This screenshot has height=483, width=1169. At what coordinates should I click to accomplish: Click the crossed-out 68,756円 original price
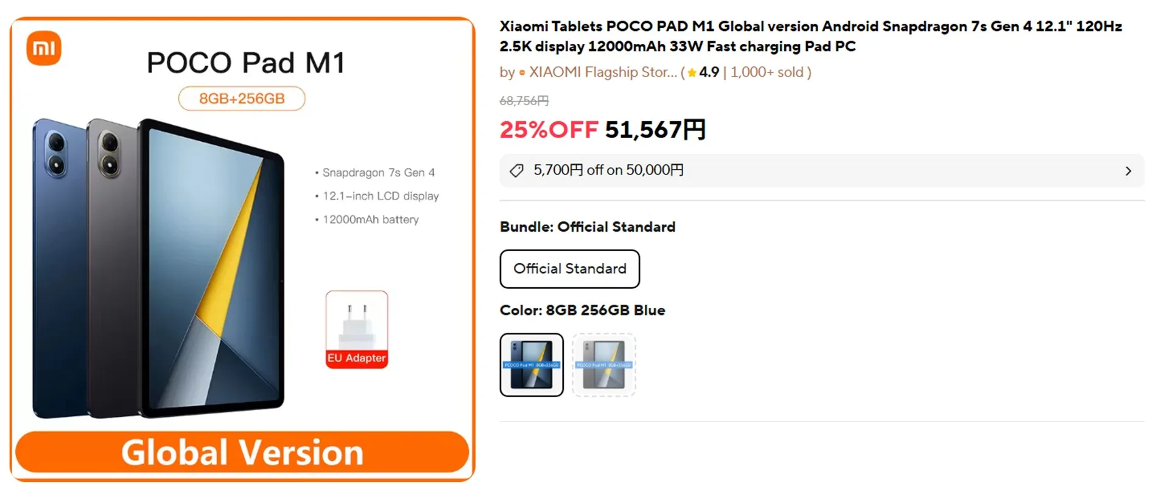pos(524,100)
